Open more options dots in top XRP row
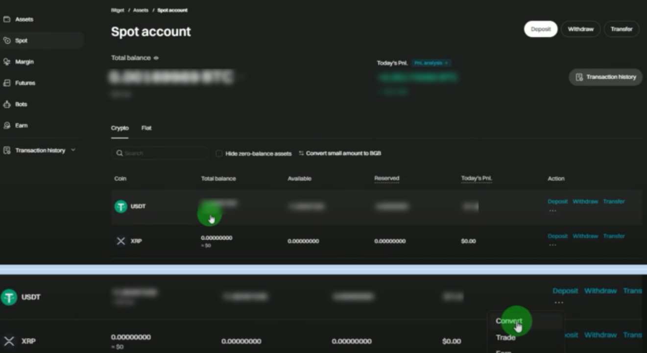The height and width of the screenshot is (353, 647). (552, 245)
